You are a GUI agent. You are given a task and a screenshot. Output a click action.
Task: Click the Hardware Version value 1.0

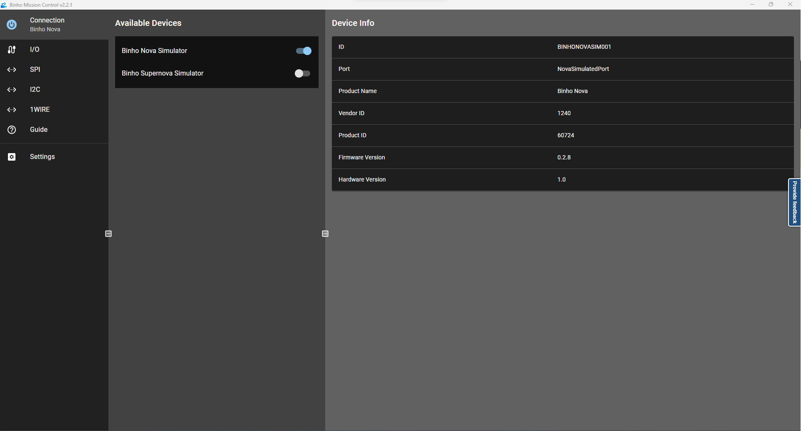[x=562, y=180]
